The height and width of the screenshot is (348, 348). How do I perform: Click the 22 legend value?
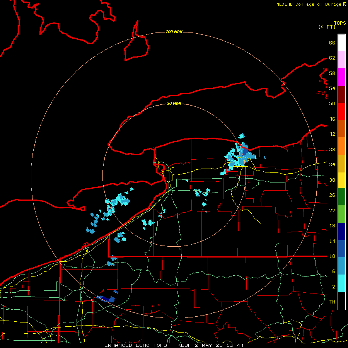pos(332,211)
